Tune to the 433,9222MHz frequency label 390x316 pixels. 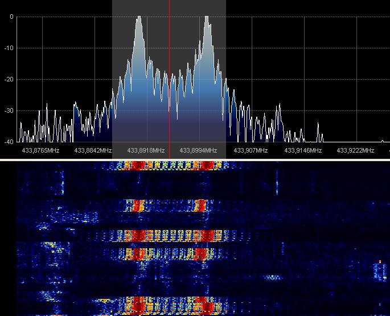[355, 150]
